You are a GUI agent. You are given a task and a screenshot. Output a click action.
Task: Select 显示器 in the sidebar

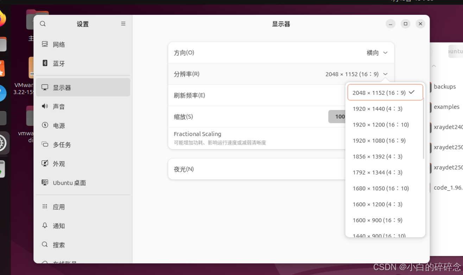[x=83, y=87]
